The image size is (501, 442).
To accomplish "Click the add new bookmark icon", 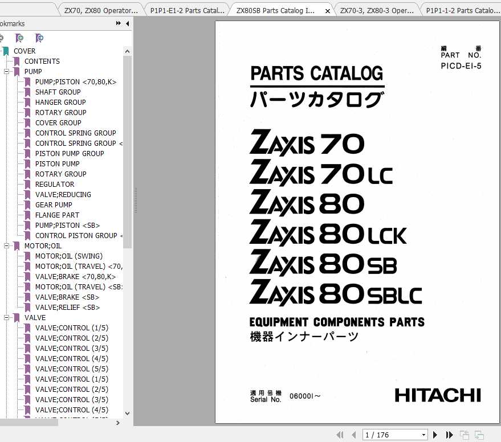I will (19, 38).
